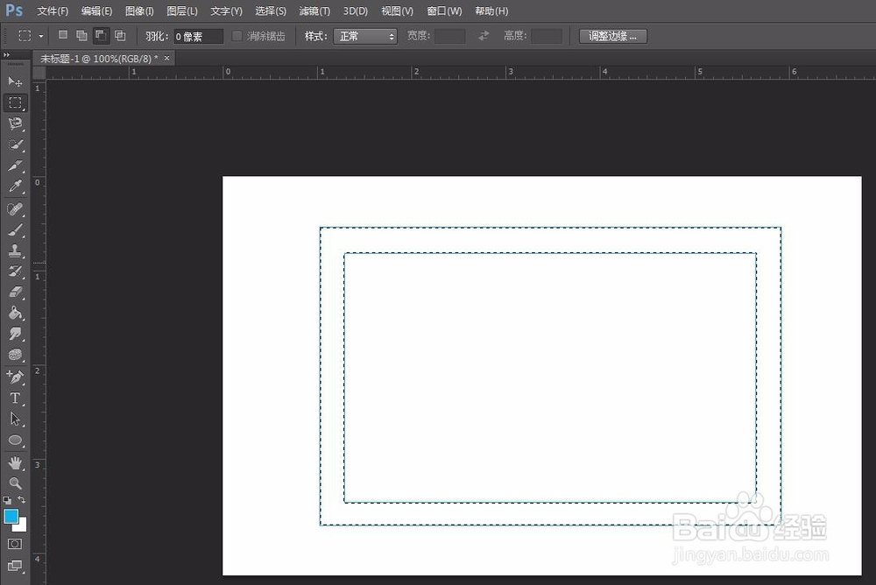Pick the blue foreground color swatch
Image resolution: width=876 pixels, height=585 pixels.
click(11, 516)
